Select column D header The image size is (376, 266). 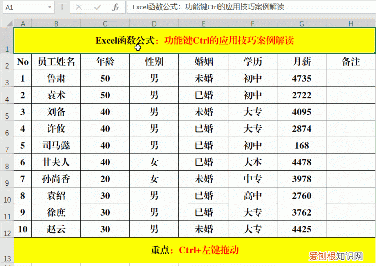(154, 24)
